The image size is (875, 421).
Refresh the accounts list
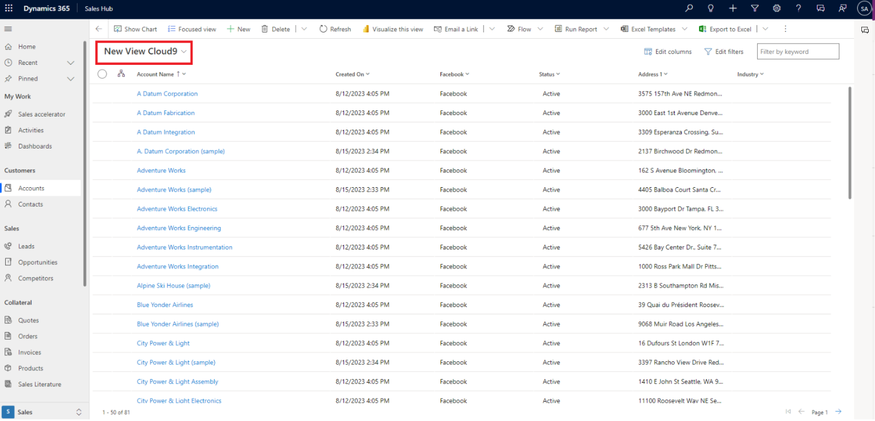coord(335,28)
